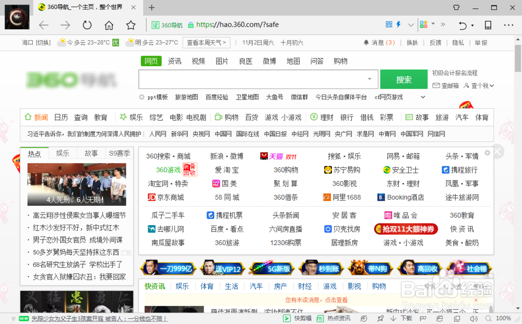This screenshot has height=324, width=522.
Task: Open 消息 (3) notifications
Action: 379,43
